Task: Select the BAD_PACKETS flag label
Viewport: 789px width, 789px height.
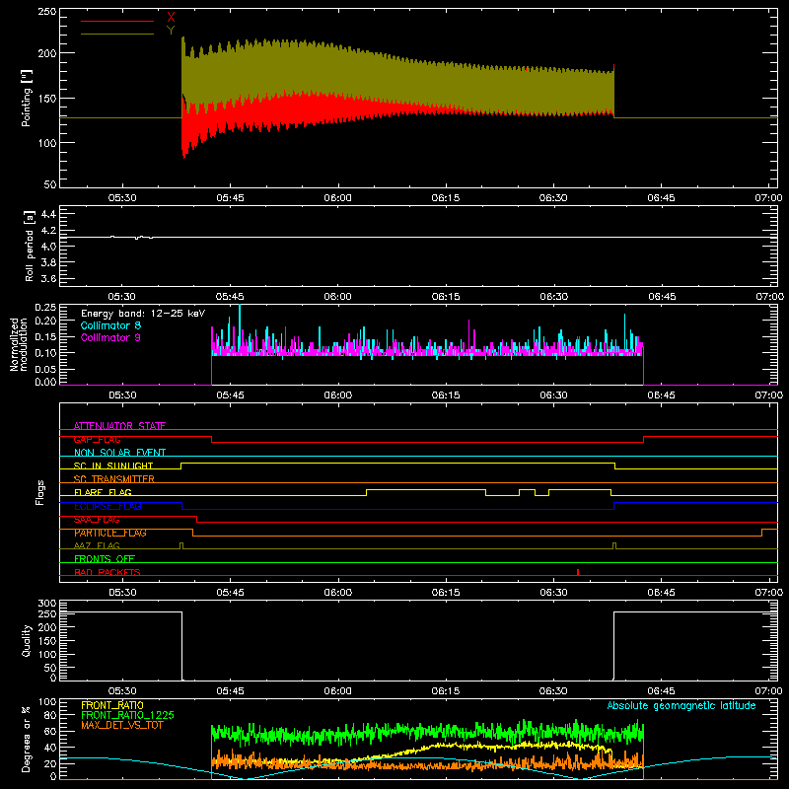Action: pos(108,572)
